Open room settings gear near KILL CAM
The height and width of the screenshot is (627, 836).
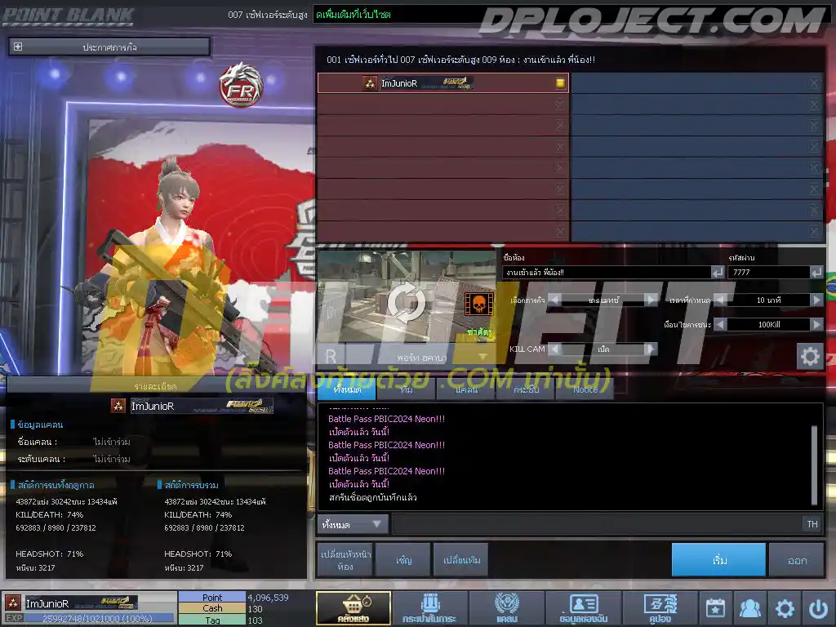[810, 356]
